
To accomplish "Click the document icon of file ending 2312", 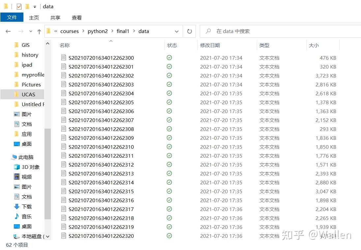I will (x=64, y=164).
